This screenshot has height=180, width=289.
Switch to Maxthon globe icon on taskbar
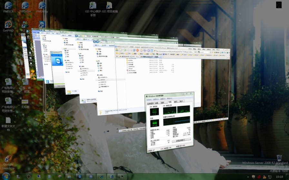(112, 177)
